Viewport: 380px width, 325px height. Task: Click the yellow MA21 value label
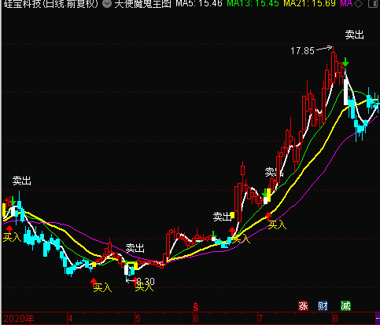310,3
